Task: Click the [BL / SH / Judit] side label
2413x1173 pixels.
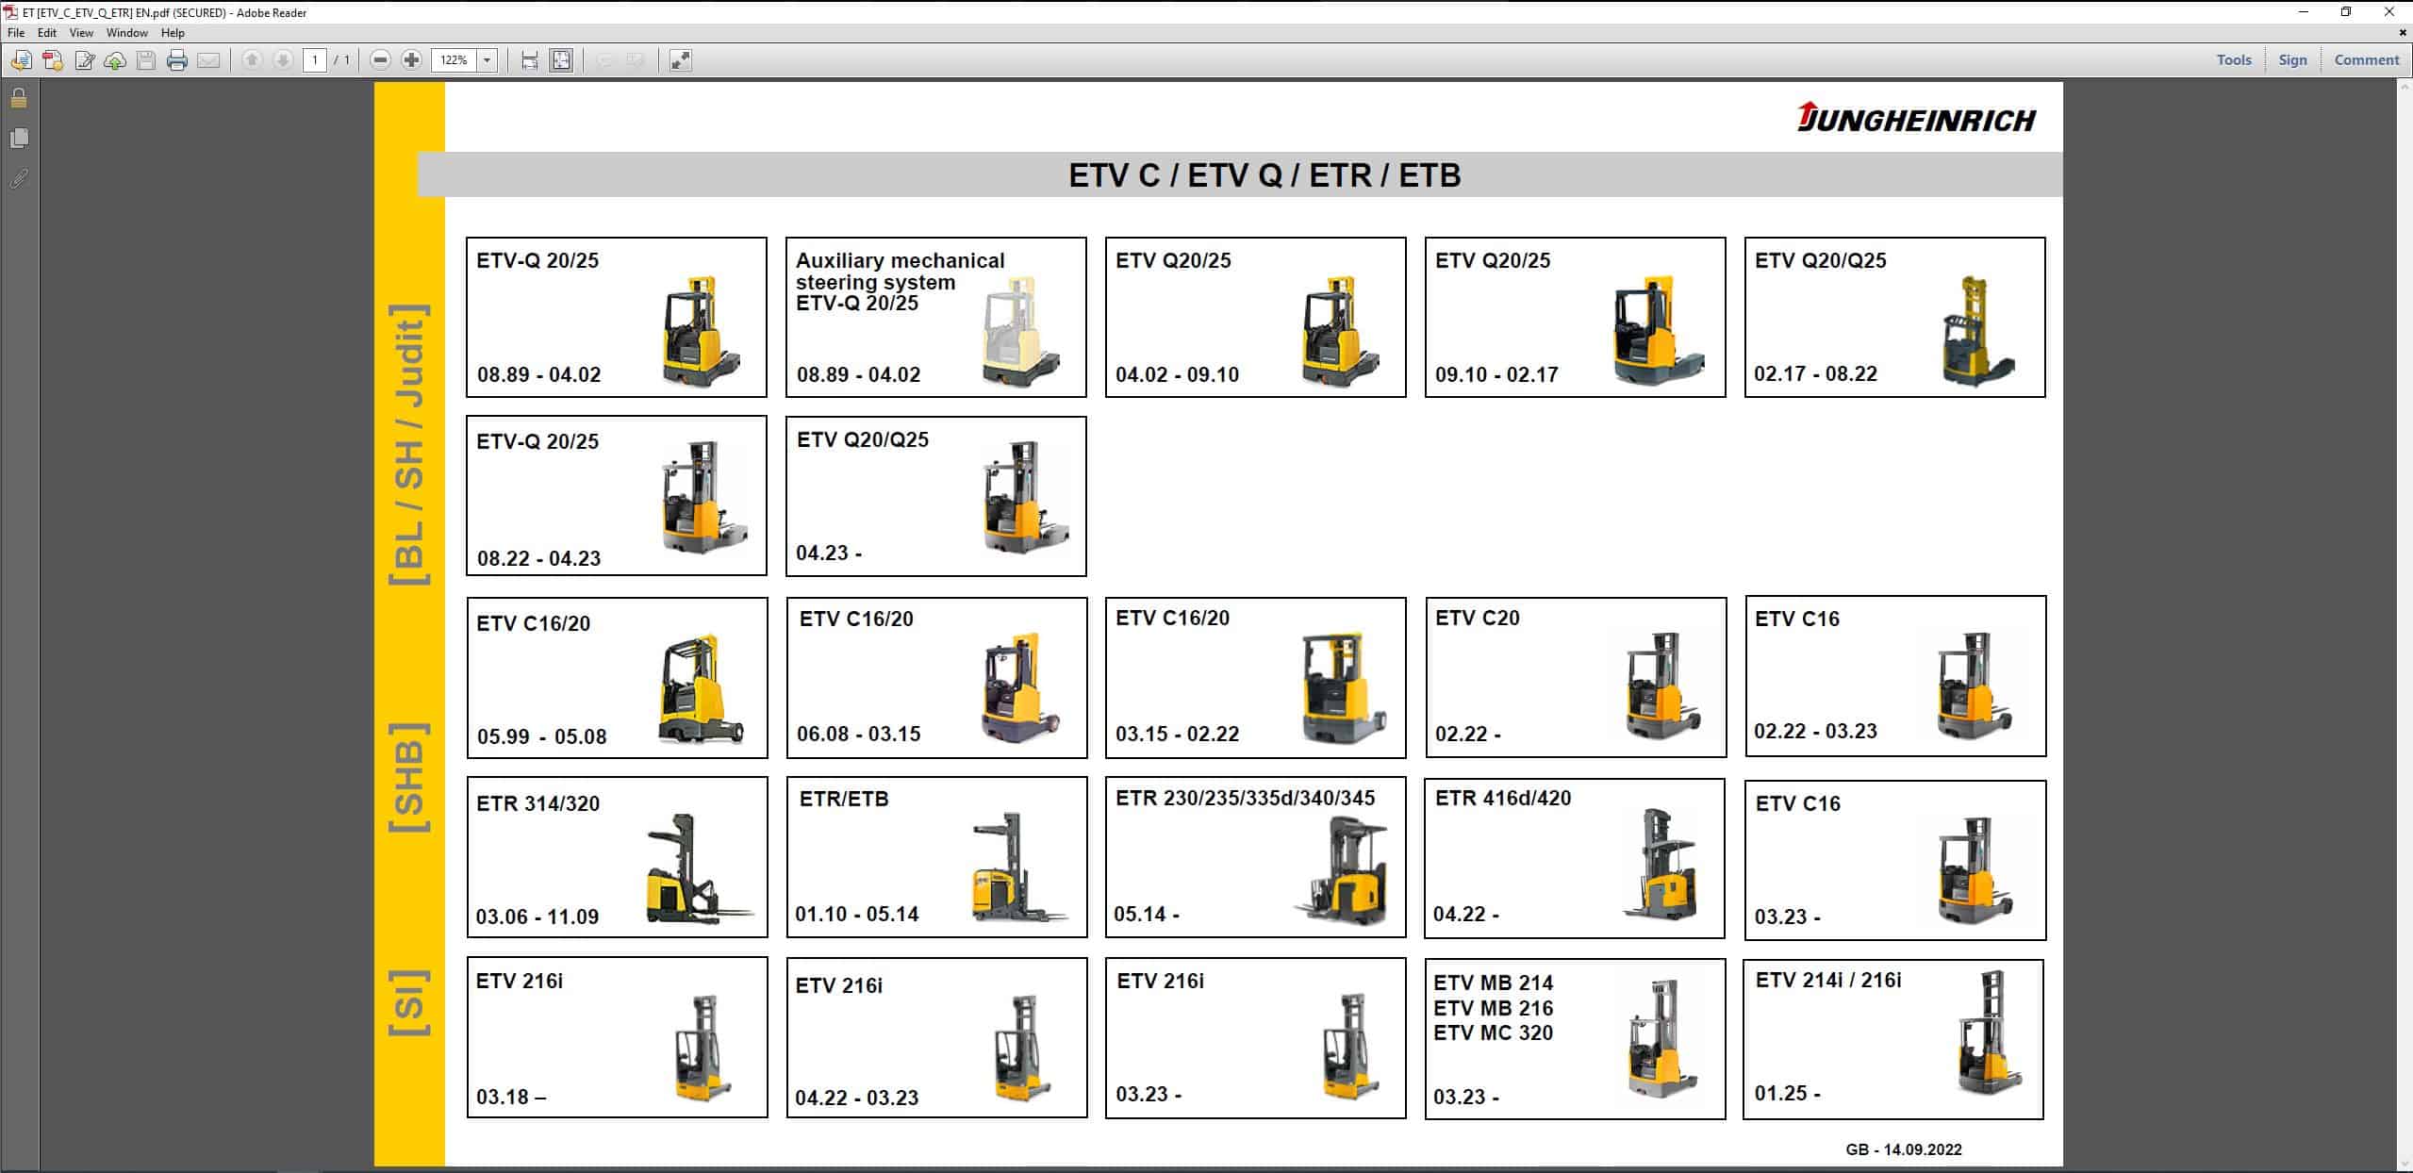Action: point(409,444)
